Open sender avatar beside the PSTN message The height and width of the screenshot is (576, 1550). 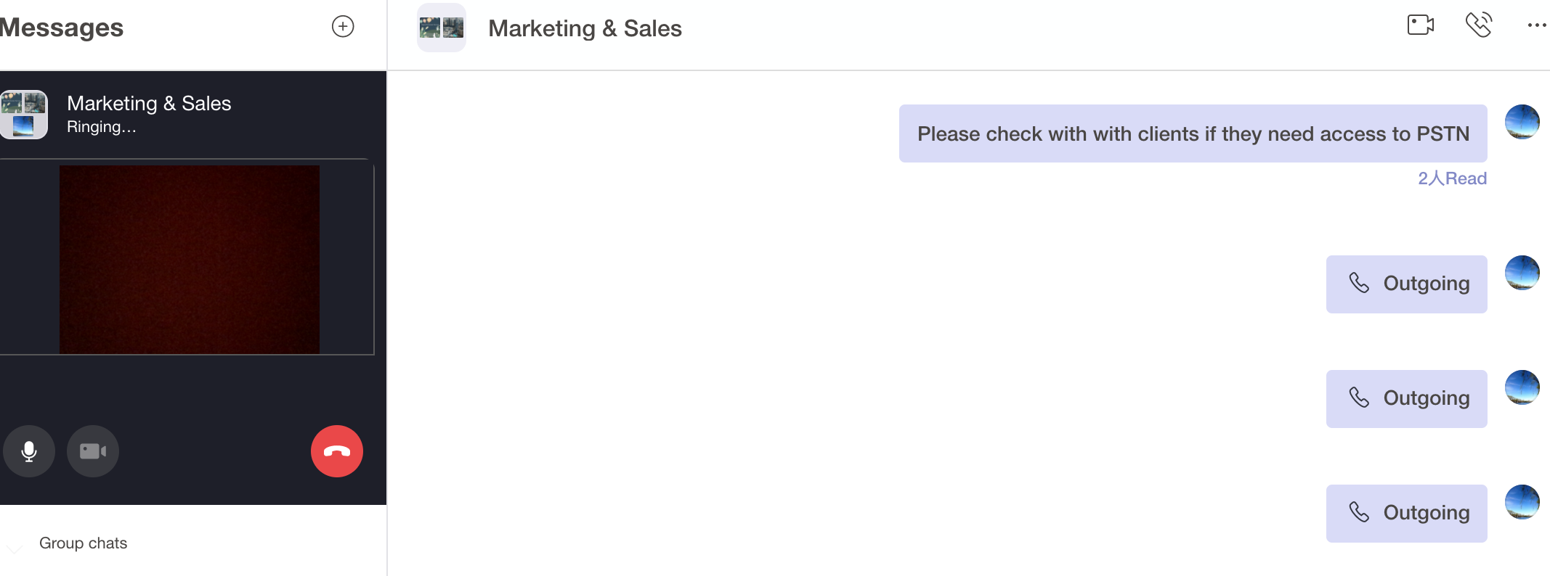[x=1522, y=122]
